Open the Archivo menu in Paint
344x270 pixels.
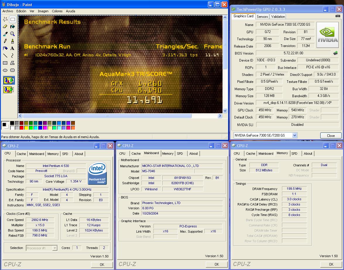[8, 11]
